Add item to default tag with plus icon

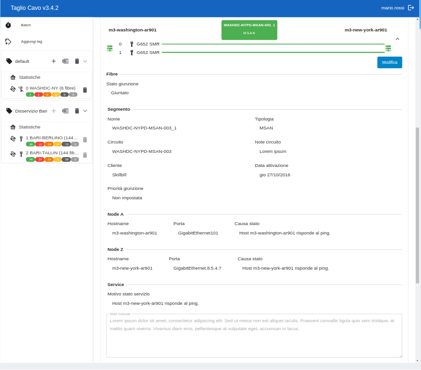(54, 61)
